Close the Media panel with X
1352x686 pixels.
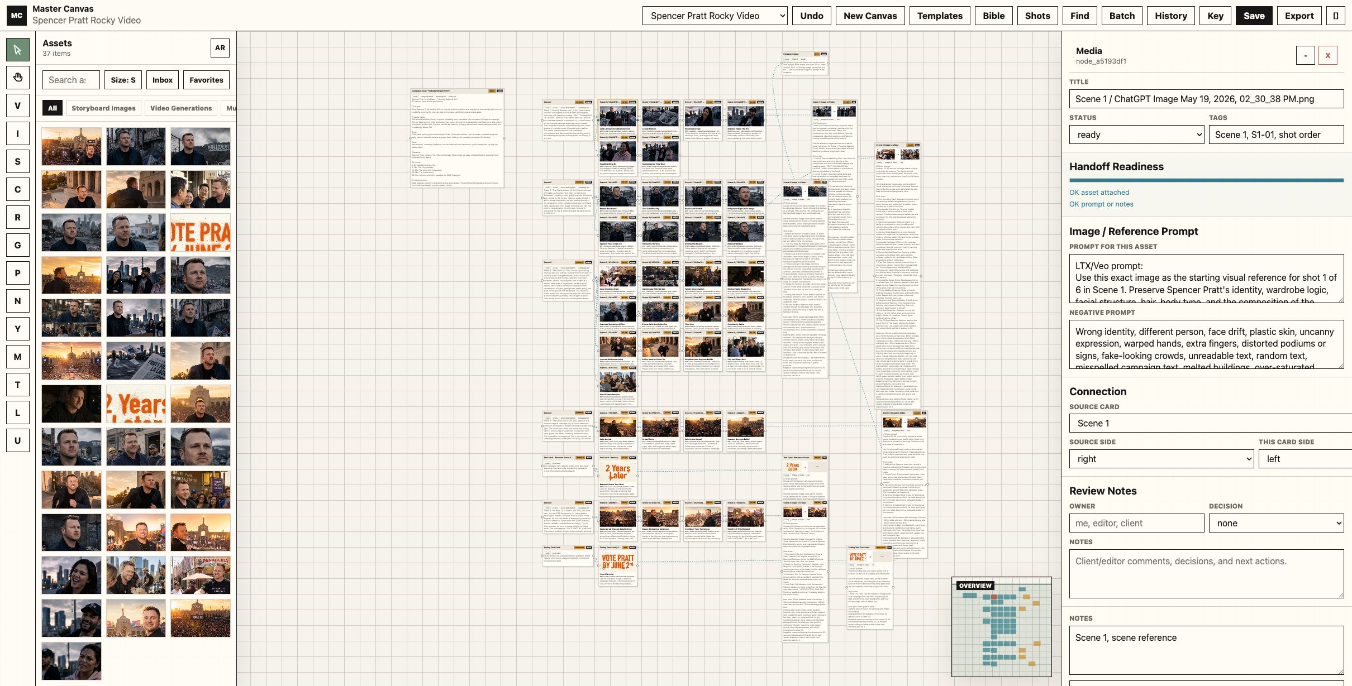(1328, 55)
